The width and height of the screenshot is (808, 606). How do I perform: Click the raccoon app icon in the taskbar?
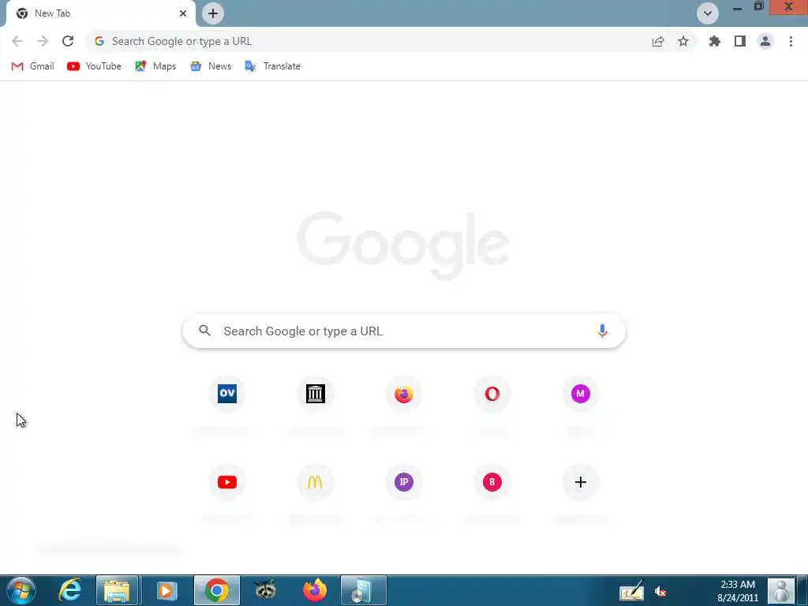(265, 590)
